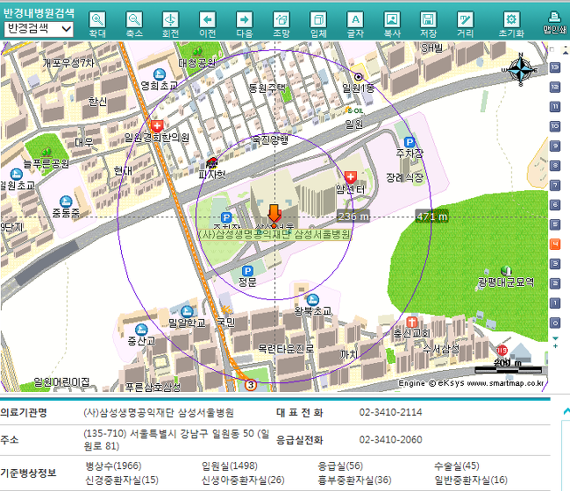This screenshot has width=570, height=491.
Task: Select the 거리 (distance measure) tool
Action: 466,20
